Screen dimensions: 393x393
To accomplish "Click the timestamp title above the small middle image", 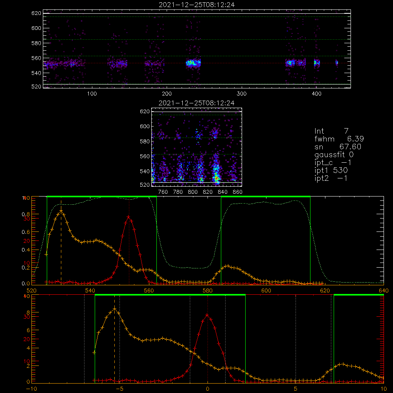I will pyautogui.click(x=196, y=103).
